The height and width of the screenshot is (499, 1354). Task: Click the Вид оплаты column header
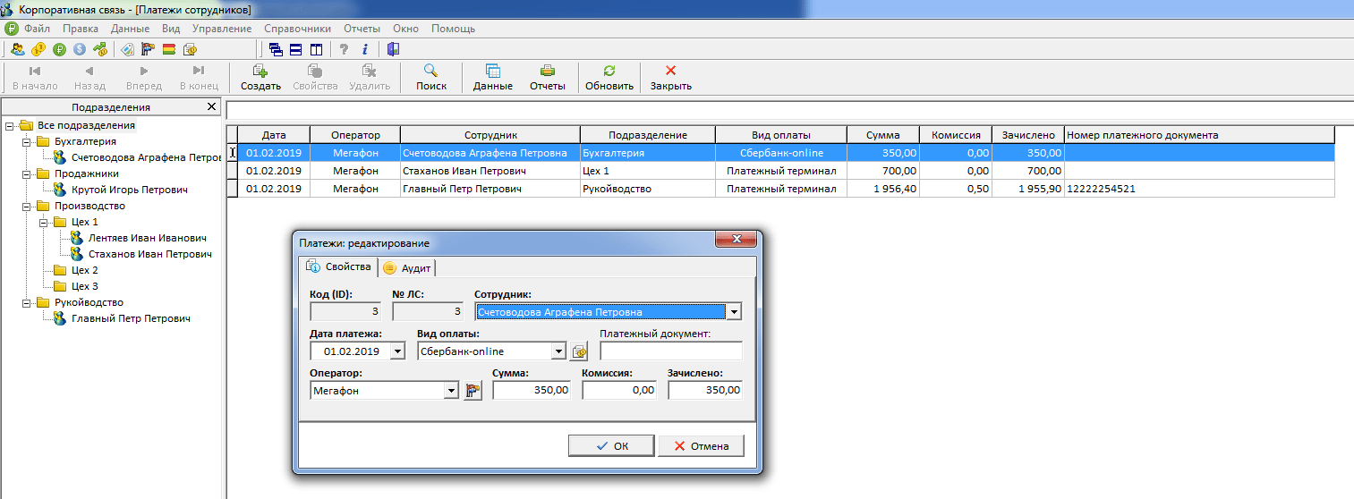click(781, 135)
